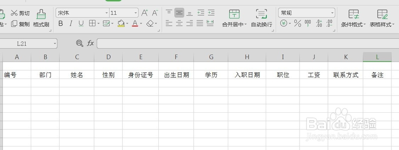Toggle Bold formatting
The image size is (399, 150).
pos(61,23)
